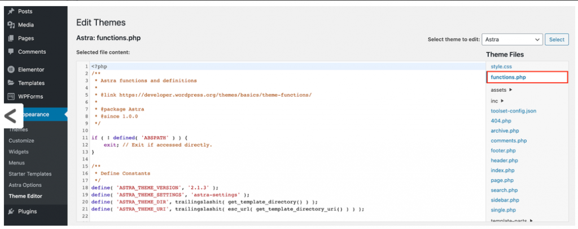Click the '@package Astra' comment line
578x229 pixels.
(x=119, y=109)
